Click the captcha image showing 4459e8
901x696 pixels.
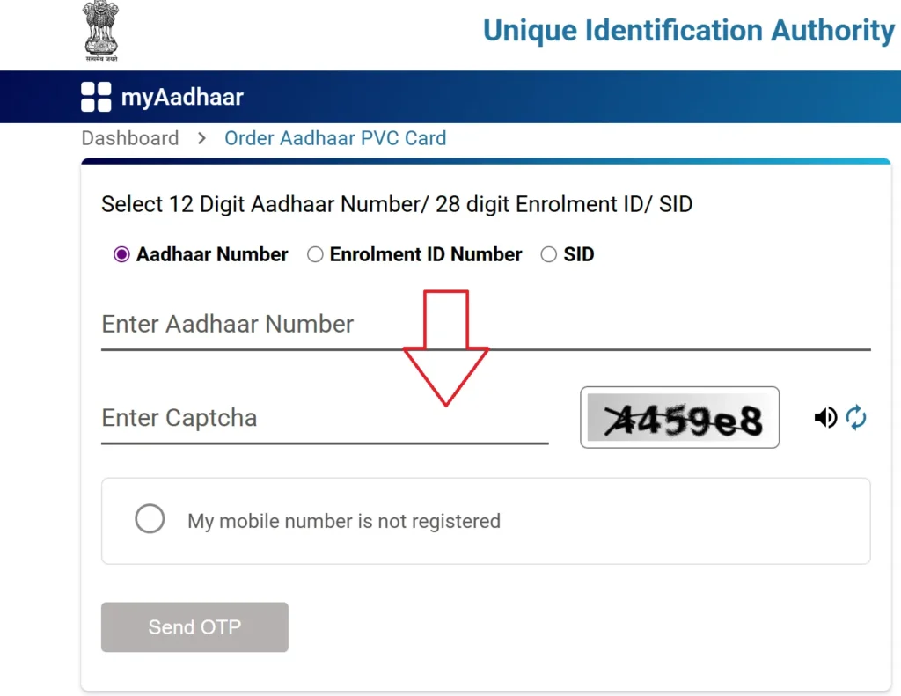tap(679, 417)
